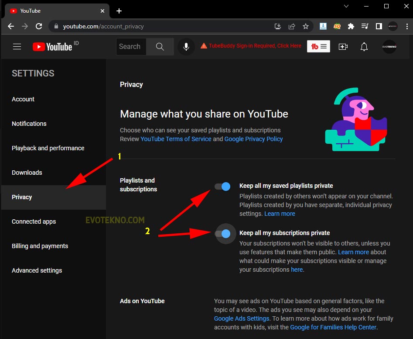Start voice search with the microphone icon

tap(186, 47)
